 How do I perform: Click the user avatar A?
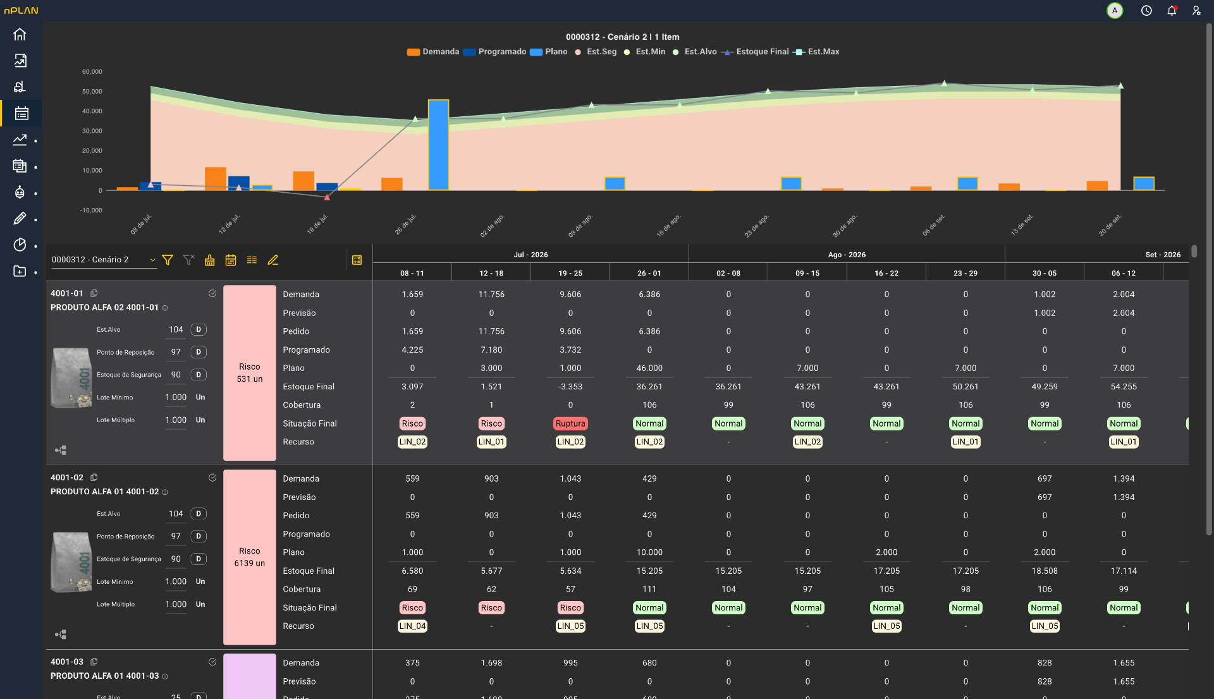pos(1115,11)
